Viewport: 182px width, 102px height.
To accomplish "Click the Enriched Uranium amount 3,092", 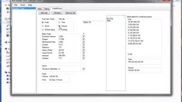I will point(61,37).
